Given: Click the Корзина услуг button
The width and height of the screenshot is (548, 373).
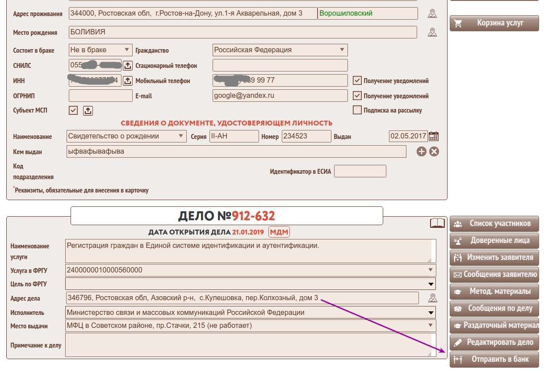Looking at the screenshot, I should [x=494, y=23].
